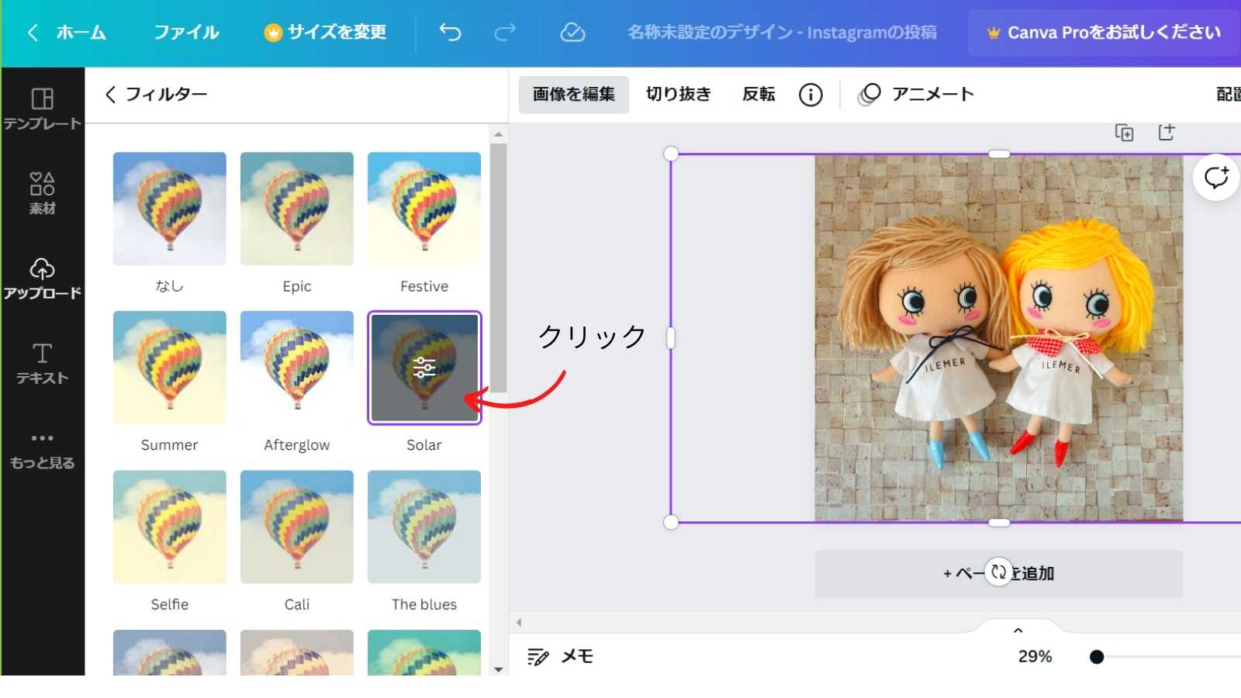Image resolution: width=1241 pixels, height=698 pixels.
Task: Open the 素材 elements panel
Action: pos(43,193)
